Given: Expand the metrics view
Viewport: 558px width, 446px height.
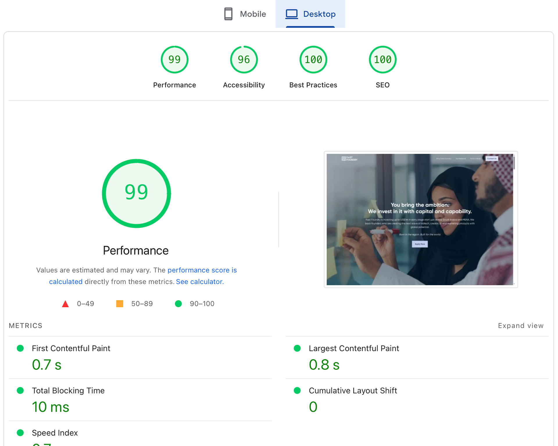Looking at the screenshot, I should point(520,326).
